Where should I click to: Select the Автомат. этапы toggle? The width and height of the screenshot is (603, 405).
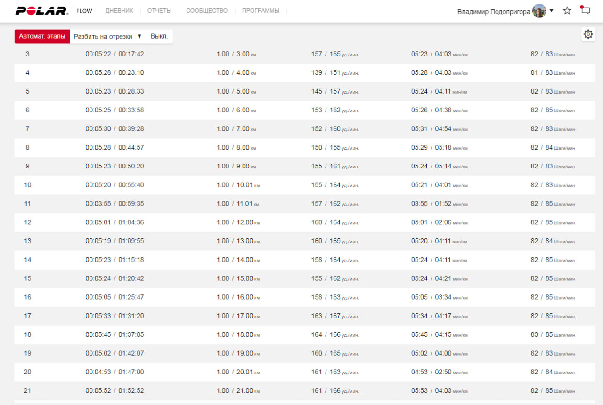click(42, 37)
